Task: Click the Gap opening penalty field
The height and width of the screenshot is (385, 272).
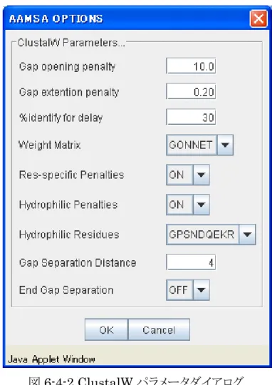Action: point(191,66)
